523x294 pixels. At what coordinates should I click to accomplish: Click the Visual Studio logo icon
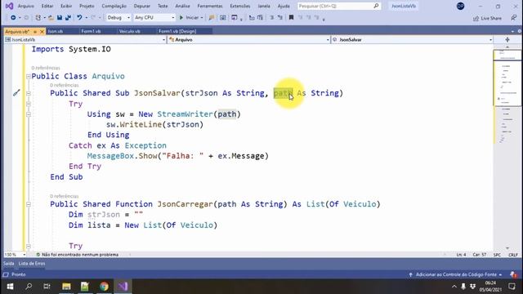(x=9, y=6)
